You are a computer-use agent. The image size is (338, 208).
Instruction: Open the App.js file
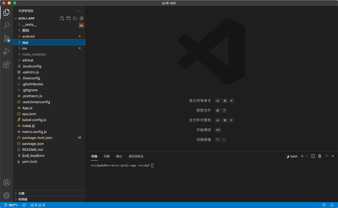click(x=49, y=108)
